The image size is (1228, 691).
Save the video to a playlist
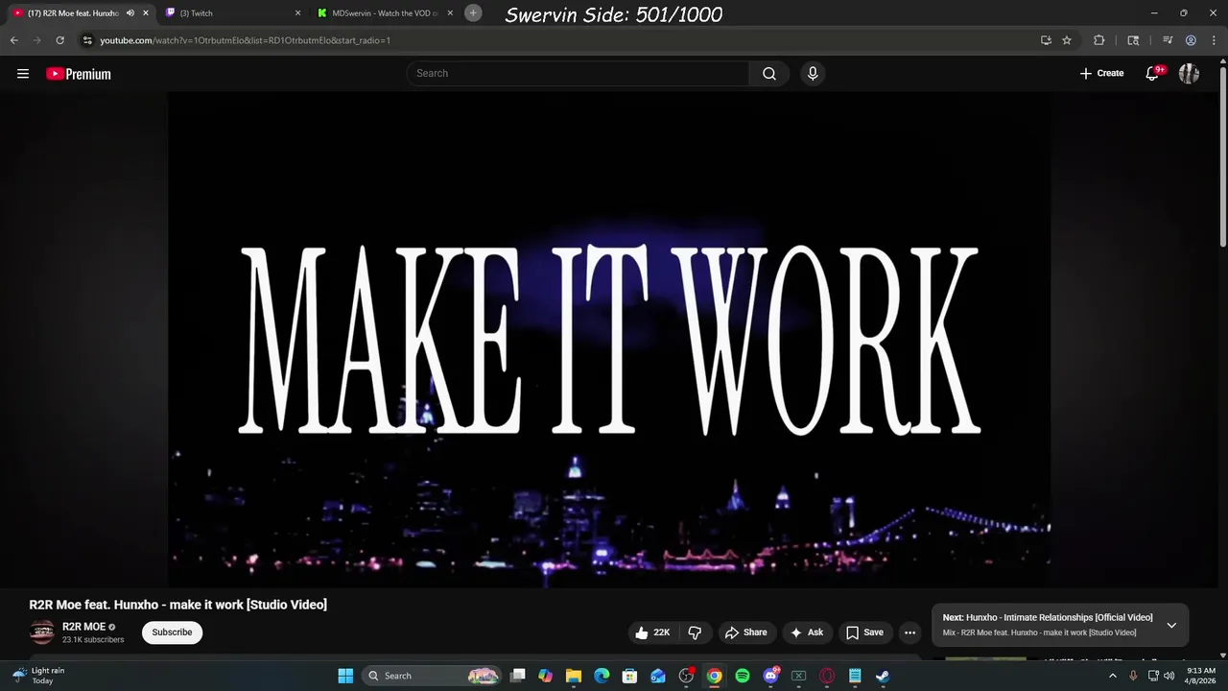point(864,632)
